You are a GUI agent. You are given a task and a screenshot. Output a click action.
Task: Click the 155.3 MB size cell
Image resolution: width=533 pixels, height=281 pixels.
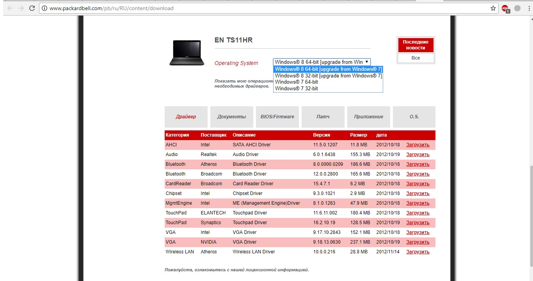coord(360,155)
